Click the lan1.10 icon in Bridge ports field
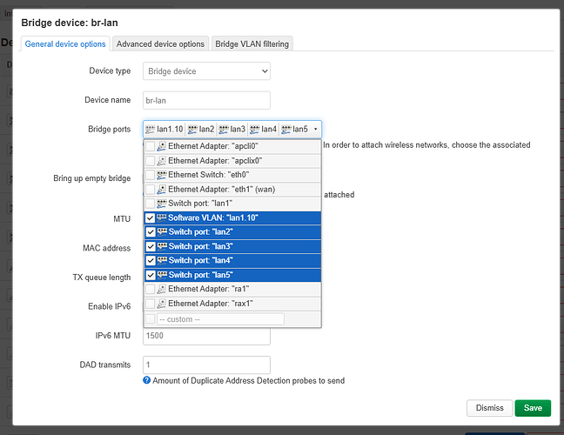 (x=150, y=130)
